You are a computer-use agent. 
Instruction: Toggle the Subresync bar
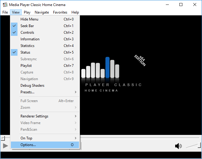click(x=45, y=59)
